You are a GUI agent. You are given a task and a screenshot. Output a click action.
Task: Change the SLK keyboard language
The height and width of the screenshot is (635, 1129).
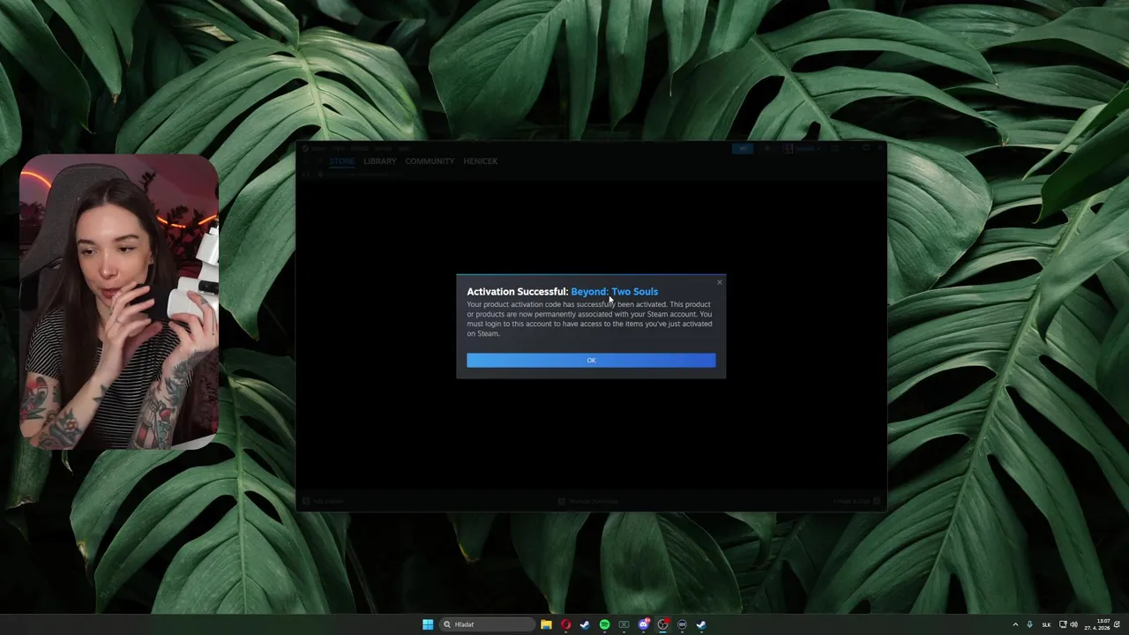click(1047, 624)
